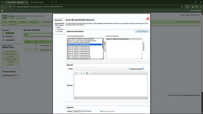This screenshot has width=203, height=114.
Task: Click the Tema subject input field
Action: coord(101,69)
